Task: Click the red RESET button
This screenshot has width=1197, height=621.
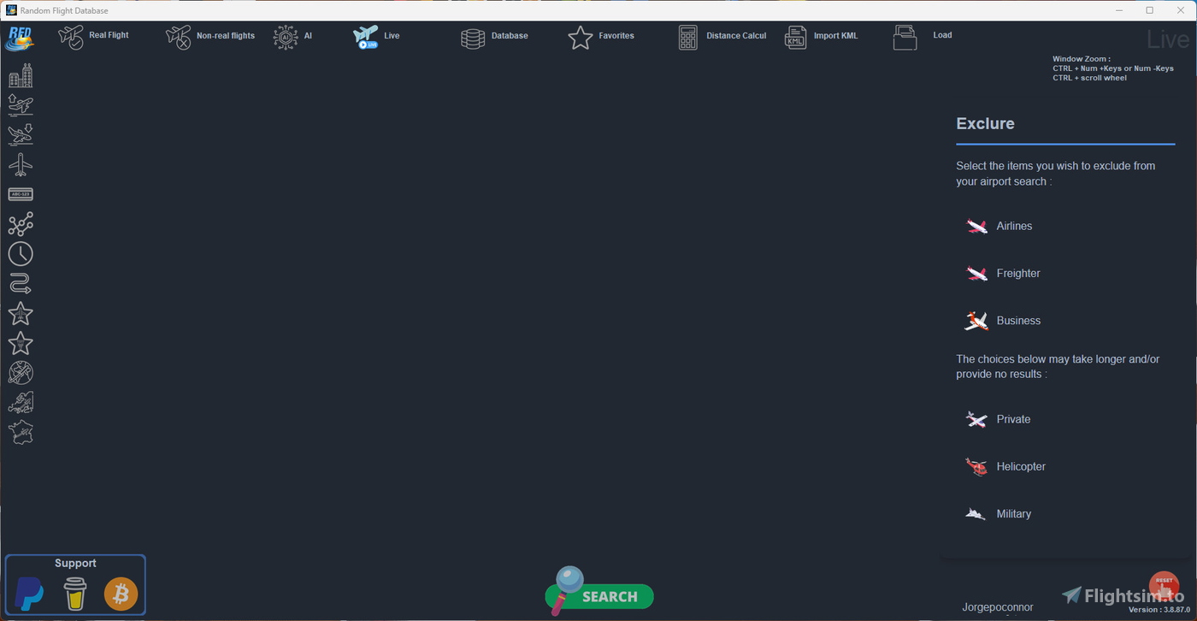Action: [1164, 586]
